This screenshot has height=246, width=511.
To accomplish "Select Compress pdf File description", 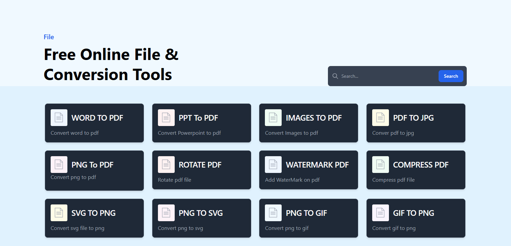I will pyautogui.click(x=393, y=180).
